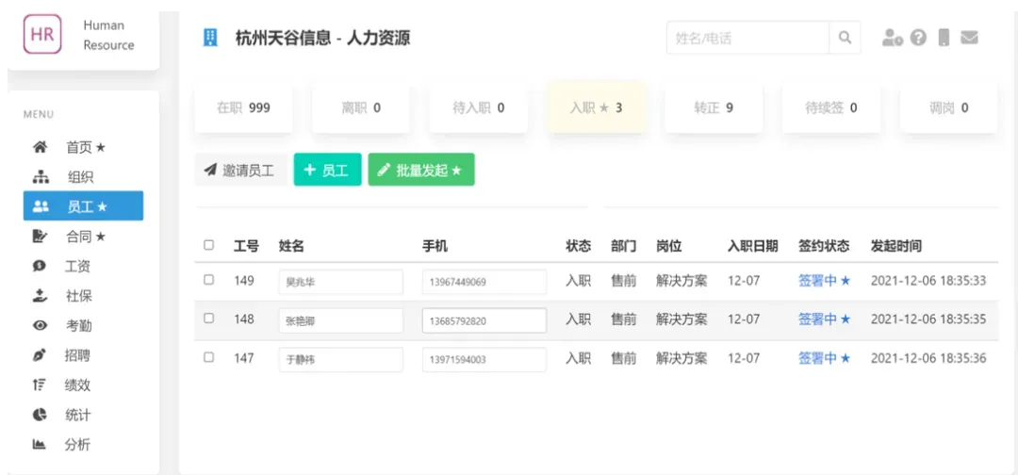Click phone field 13967449069
This screenshot has width=1018, height=475.
484,283
